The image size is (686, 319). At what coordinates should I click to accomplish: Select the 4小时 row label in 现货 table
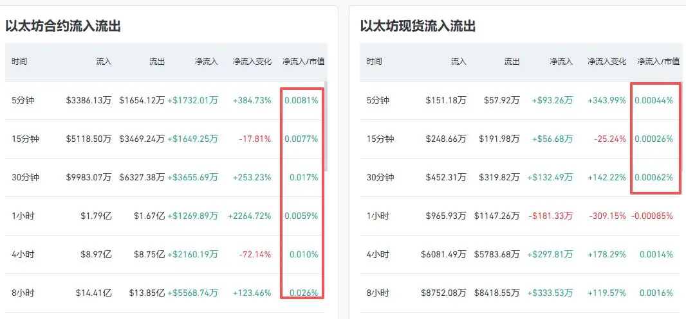pos(378,254)
